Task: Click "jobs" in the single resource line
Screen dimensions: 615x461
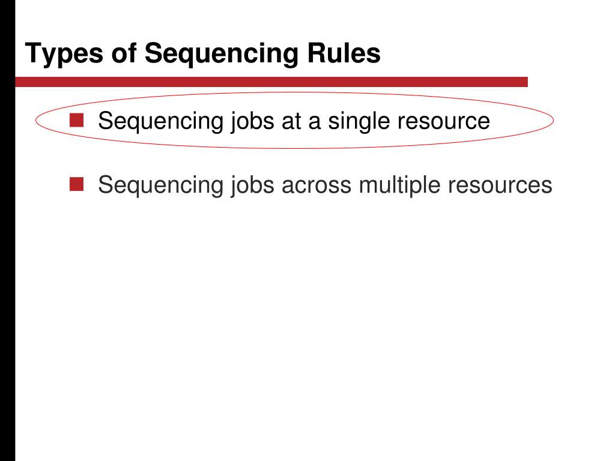Action: point(253,121)
